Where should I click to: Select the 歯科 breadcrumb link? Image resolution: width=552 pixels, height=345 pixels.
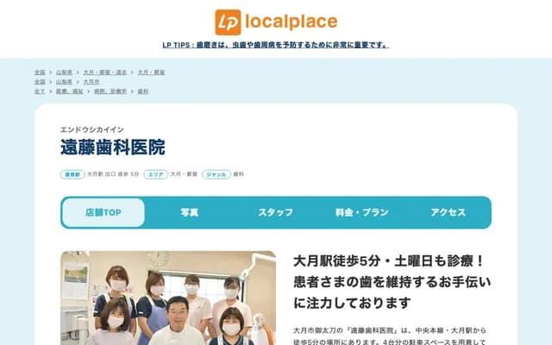143,91
